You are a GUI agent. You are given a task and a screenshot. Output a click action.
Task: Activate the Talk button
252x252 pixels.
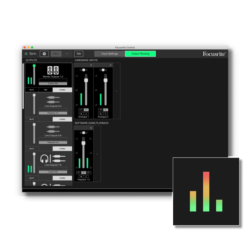[79, 54]
